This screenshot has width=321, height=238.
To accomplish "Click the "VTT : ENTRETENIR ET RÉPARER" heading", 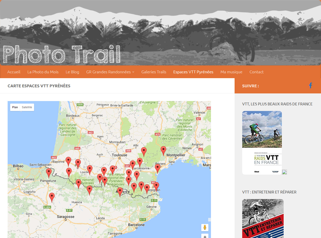I will (269, 192).
